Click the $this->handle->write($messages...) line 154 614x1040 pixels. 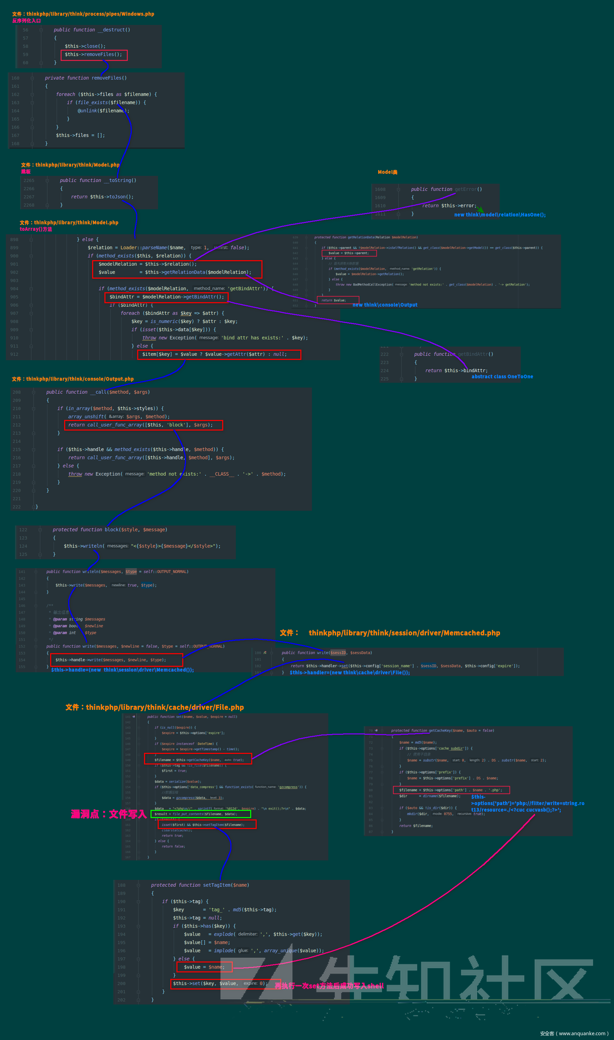(111, 660)
